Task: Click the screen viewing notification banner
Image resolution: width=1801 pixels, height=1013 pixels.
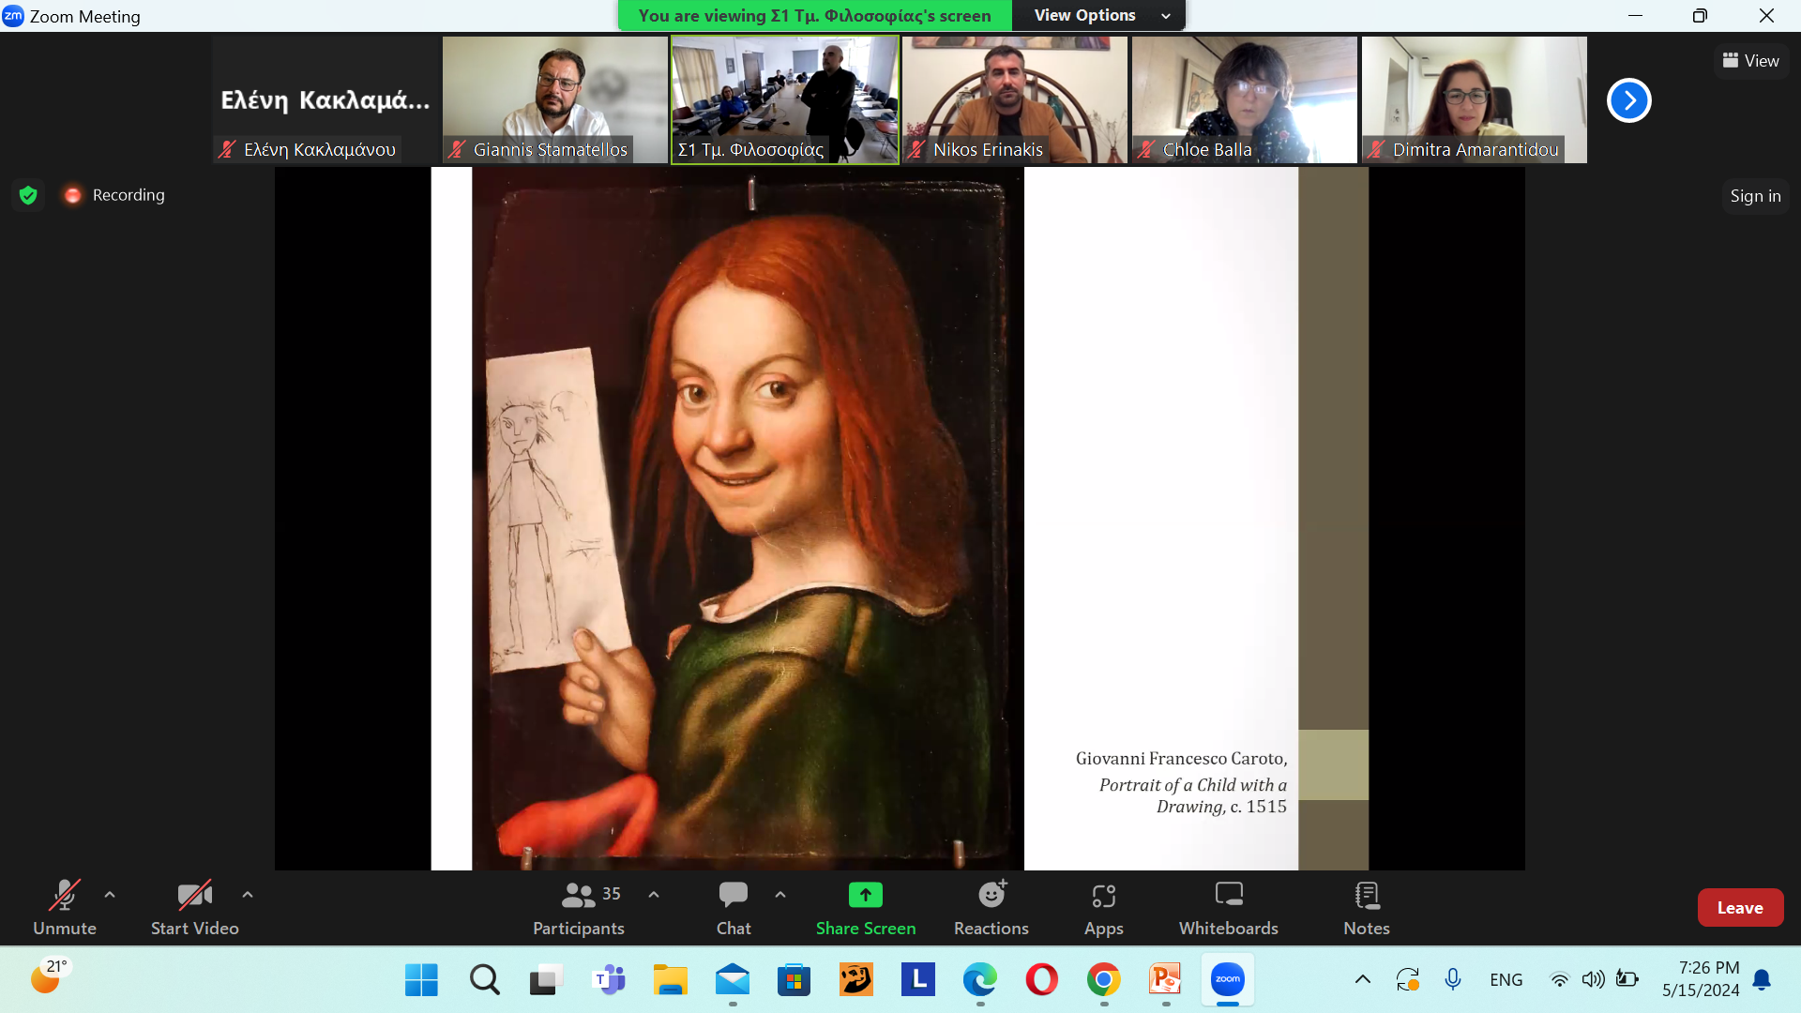Action: 814,15
